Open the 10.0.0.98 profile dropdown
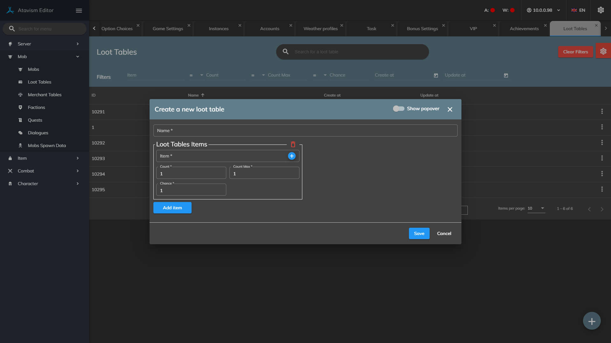Viewport: 611px width, 343px height. pyautogui.click(x=544, y=10)
